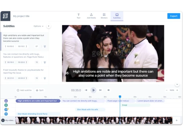Switch to the Subtitles tab
Image resolution: width=183 pixels, height=137 pixels.
117,16
